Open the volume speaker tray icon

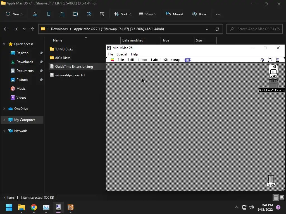[x=251, y=207]
